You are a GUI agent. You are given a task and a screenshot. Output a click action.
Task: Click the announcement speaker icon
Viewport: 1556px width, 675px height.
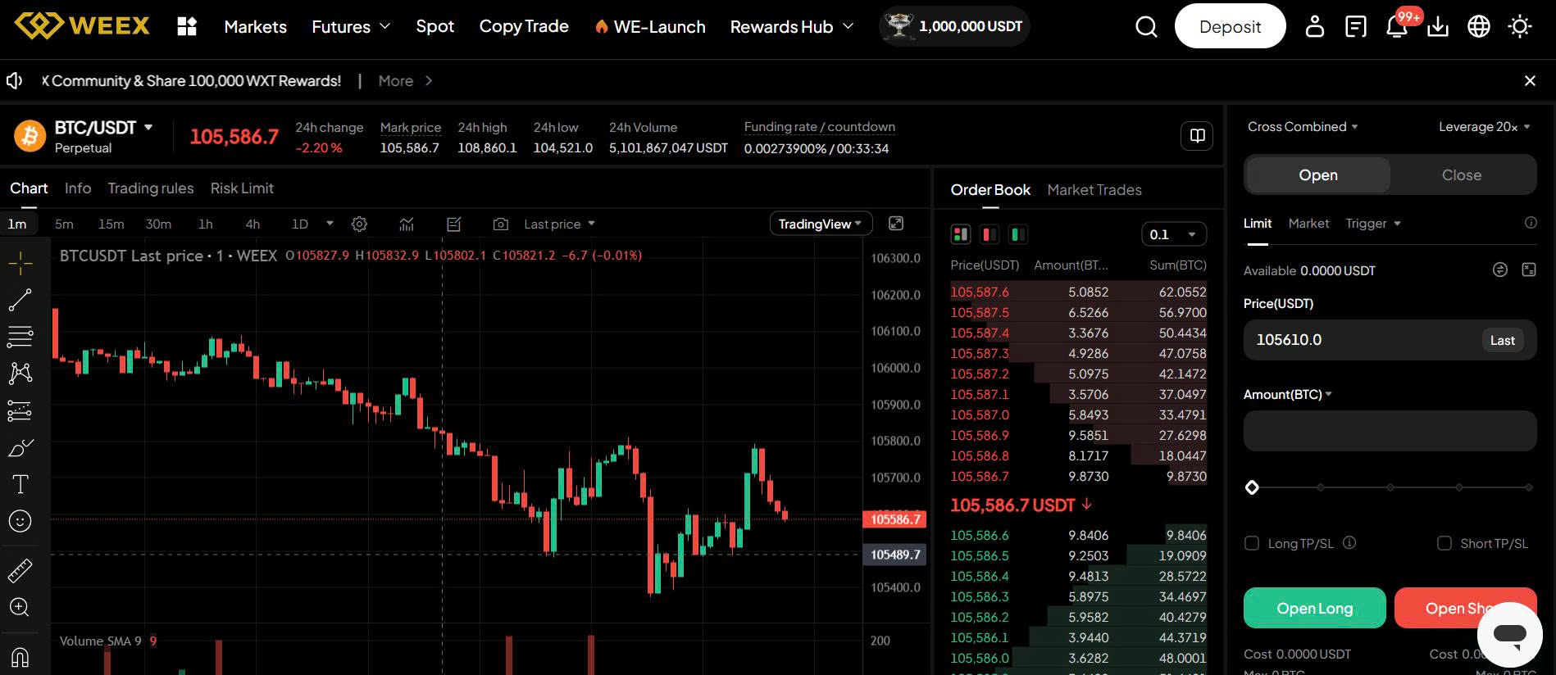point(15,80)
